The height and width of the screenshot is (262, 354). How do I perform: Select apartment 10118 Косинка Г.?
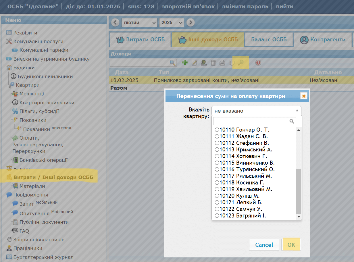[x=240, y=182]
